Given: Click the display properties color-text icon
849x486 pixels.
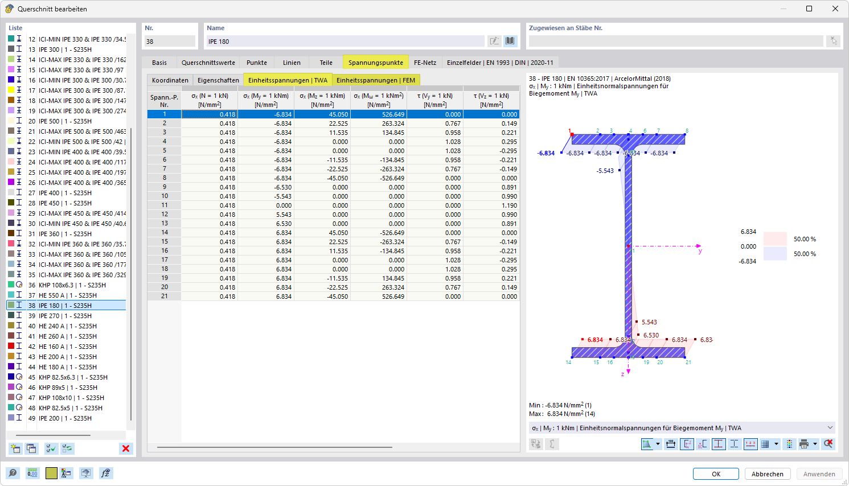Looking at the screenshot, I should 67,473.
